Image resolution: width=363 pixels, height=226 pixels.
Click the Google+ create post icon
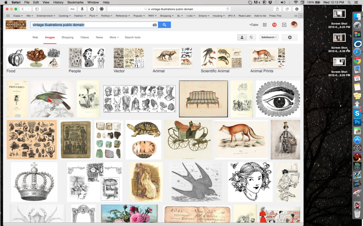[x=284, y=25]
